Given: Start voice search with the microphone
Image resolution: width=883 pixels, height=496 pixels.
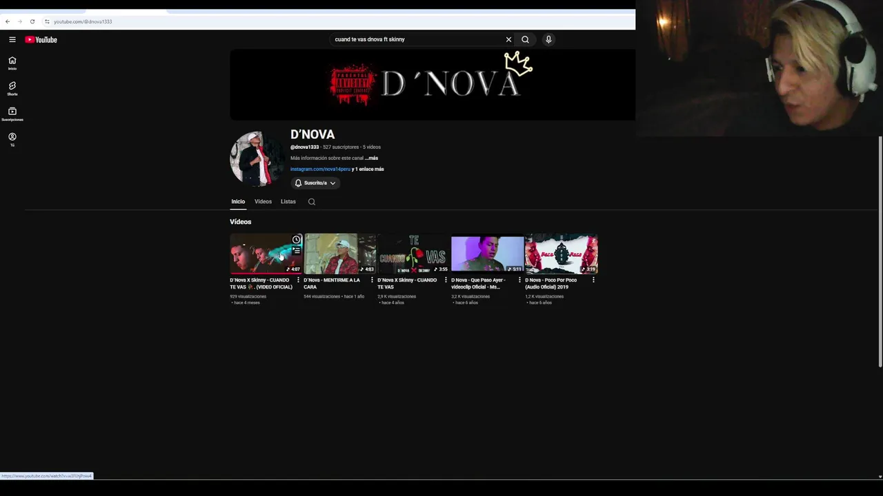Looking at the screenshot, I should (x=548, y=39).
